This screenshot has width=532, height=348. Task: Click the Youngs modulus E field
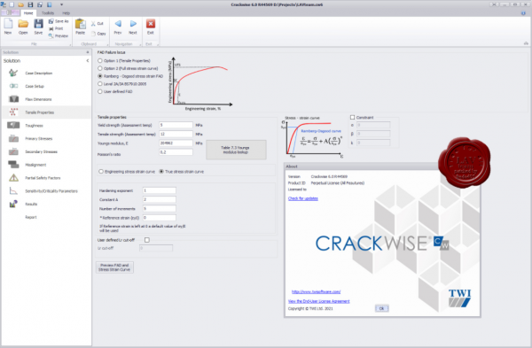coord(176,143)
